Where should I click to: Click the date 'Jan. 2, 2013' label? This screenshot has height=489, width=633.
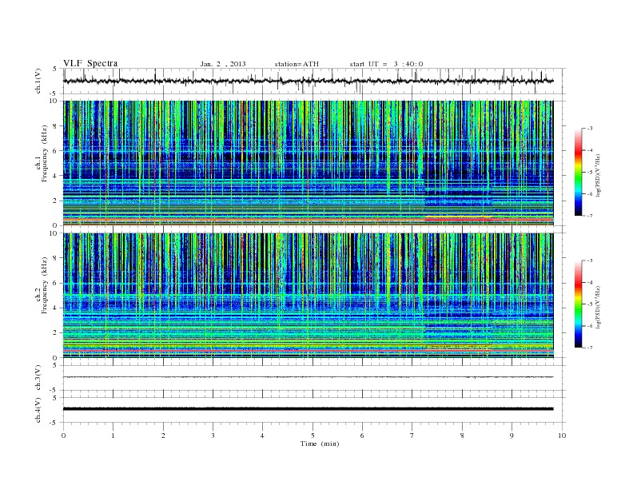[x=223, y=64]
